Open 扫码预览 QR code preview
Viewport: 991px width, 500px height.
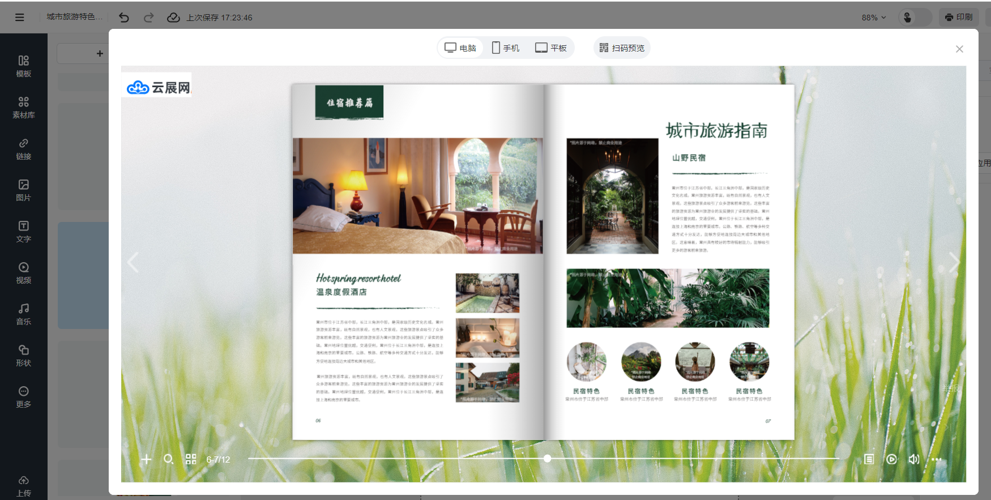point(622,48)
